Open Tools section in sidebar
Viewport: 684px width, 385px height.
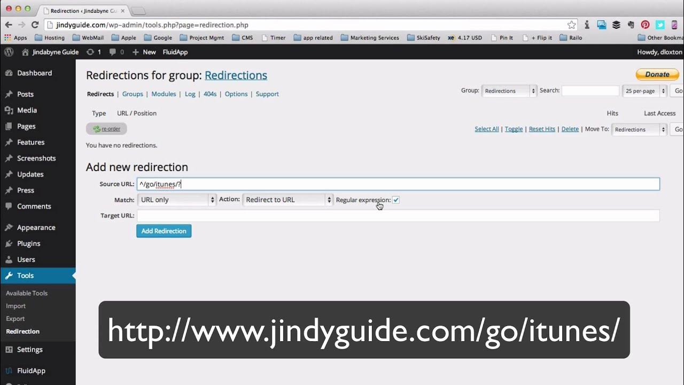coord(37,275)
